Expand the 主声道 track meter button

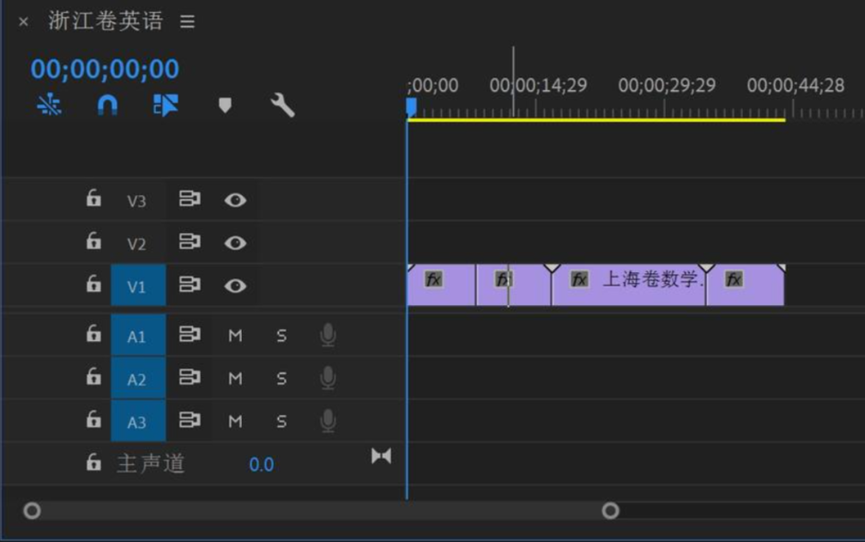coord(381,456)
